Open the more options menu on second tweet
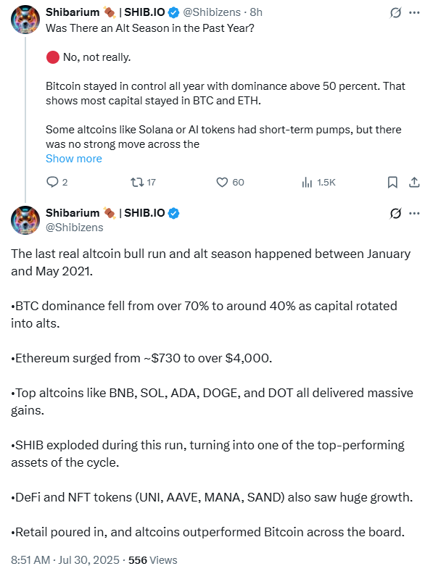 [x=414, y=213]
